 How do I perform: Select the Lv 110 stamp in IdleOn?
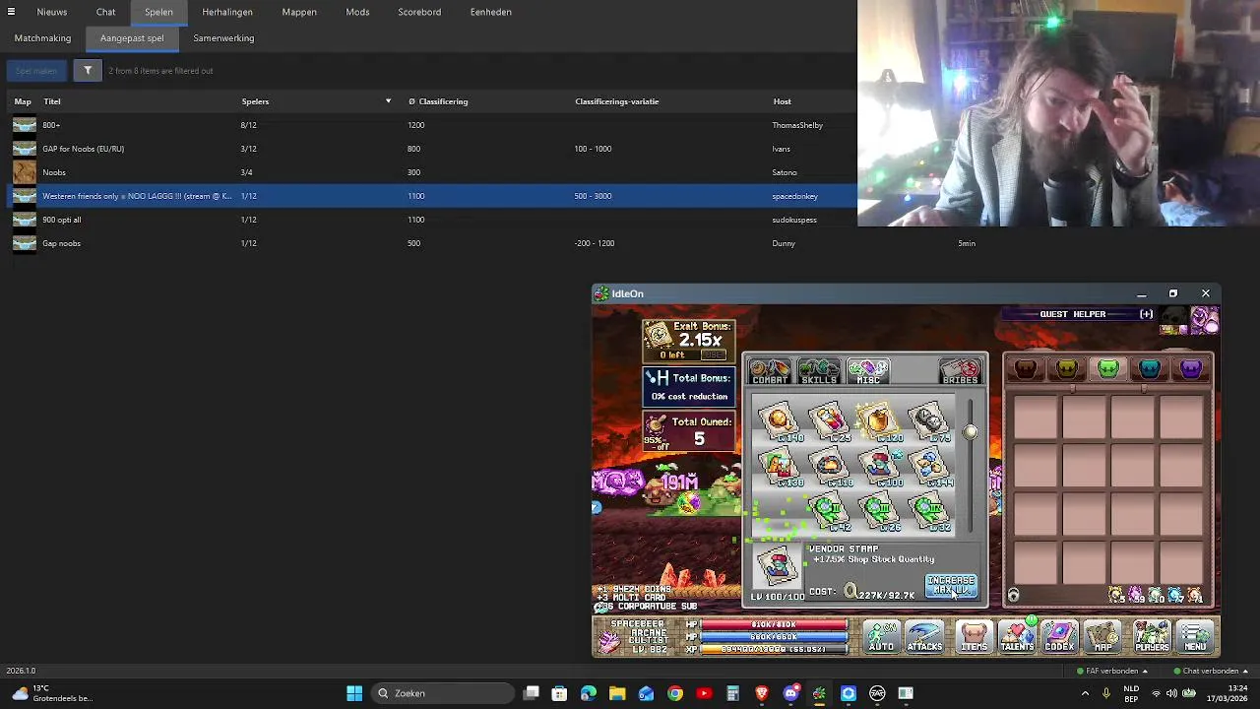coord(829,467)
